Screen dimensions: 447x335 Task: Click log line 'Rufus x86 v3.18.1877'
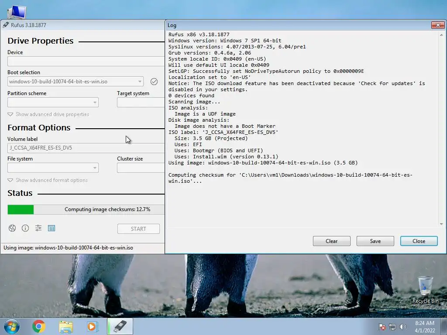(x=199, y=34)
